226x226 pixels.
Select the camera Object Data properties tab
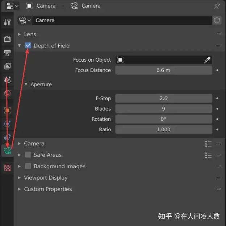[x=7, y=151]
